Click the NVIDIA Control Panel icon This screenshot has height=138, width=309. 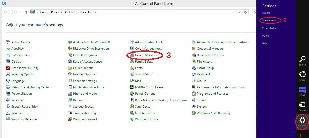pos(132,87)
